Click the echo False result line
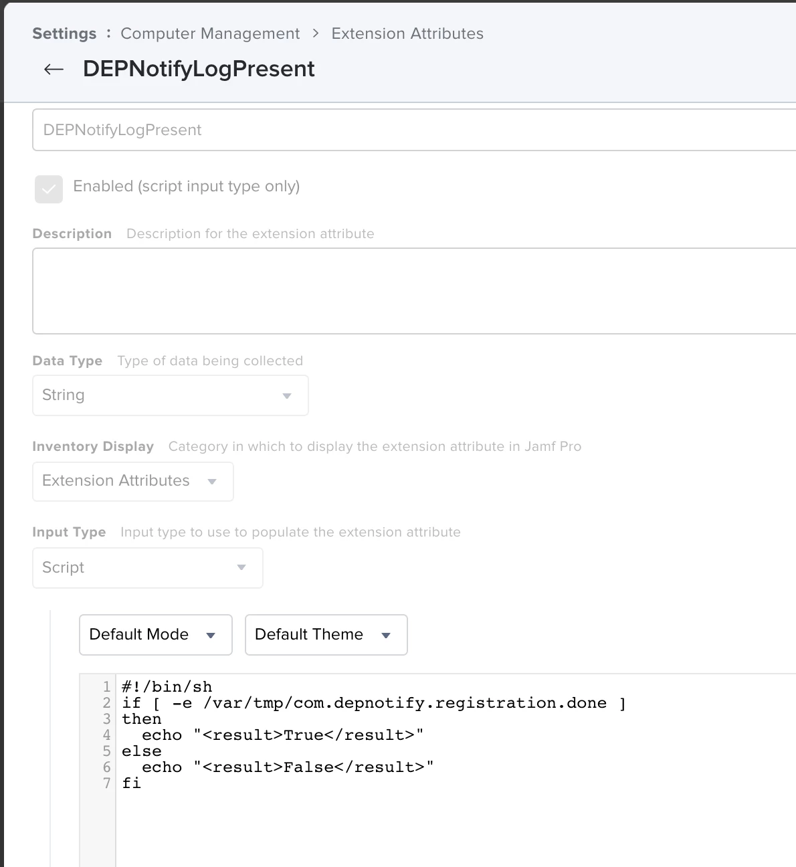796x867 pixels. (x=288, y=767)
